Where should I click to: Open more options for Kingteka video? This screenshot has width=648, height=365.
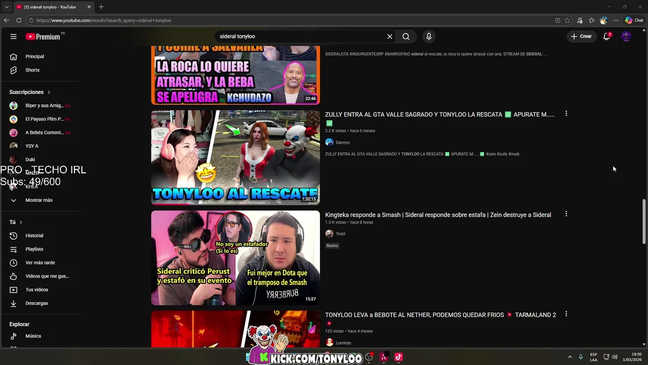point(566,214)
